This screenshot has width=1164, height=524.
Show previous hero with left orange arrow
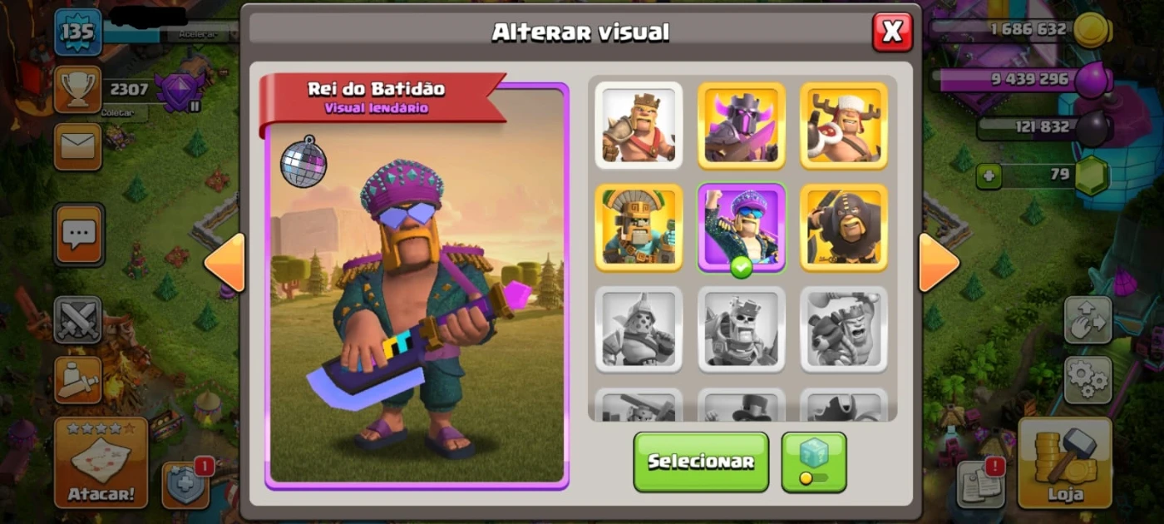[x=224, y=263]
